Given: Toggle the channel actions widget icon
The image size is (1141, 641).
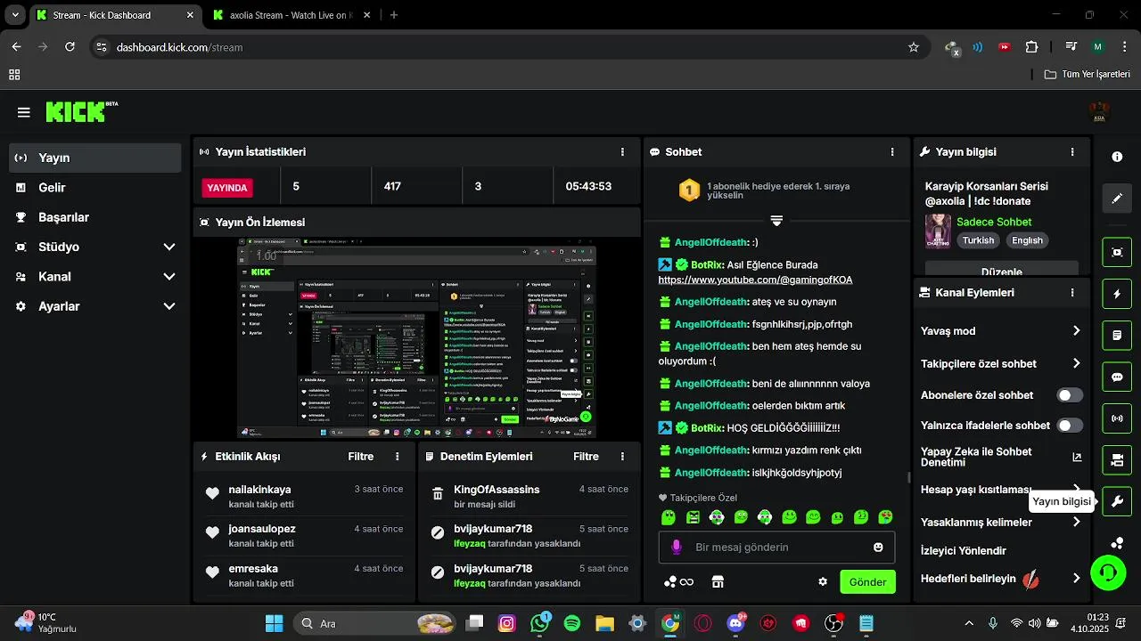Looking at the screenshot, I should click(x=1117, y=460).
